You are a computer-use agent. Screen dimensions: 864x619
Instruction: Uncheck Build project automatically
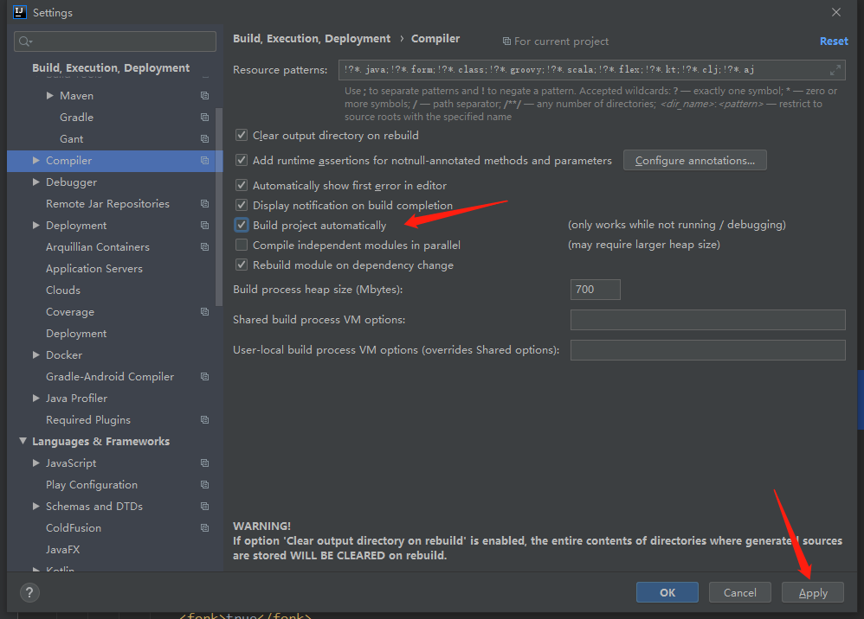click(241, 225)
